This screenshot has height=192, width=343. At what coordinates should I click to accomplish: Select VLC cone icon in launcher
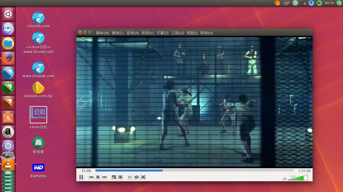[8, 165]
